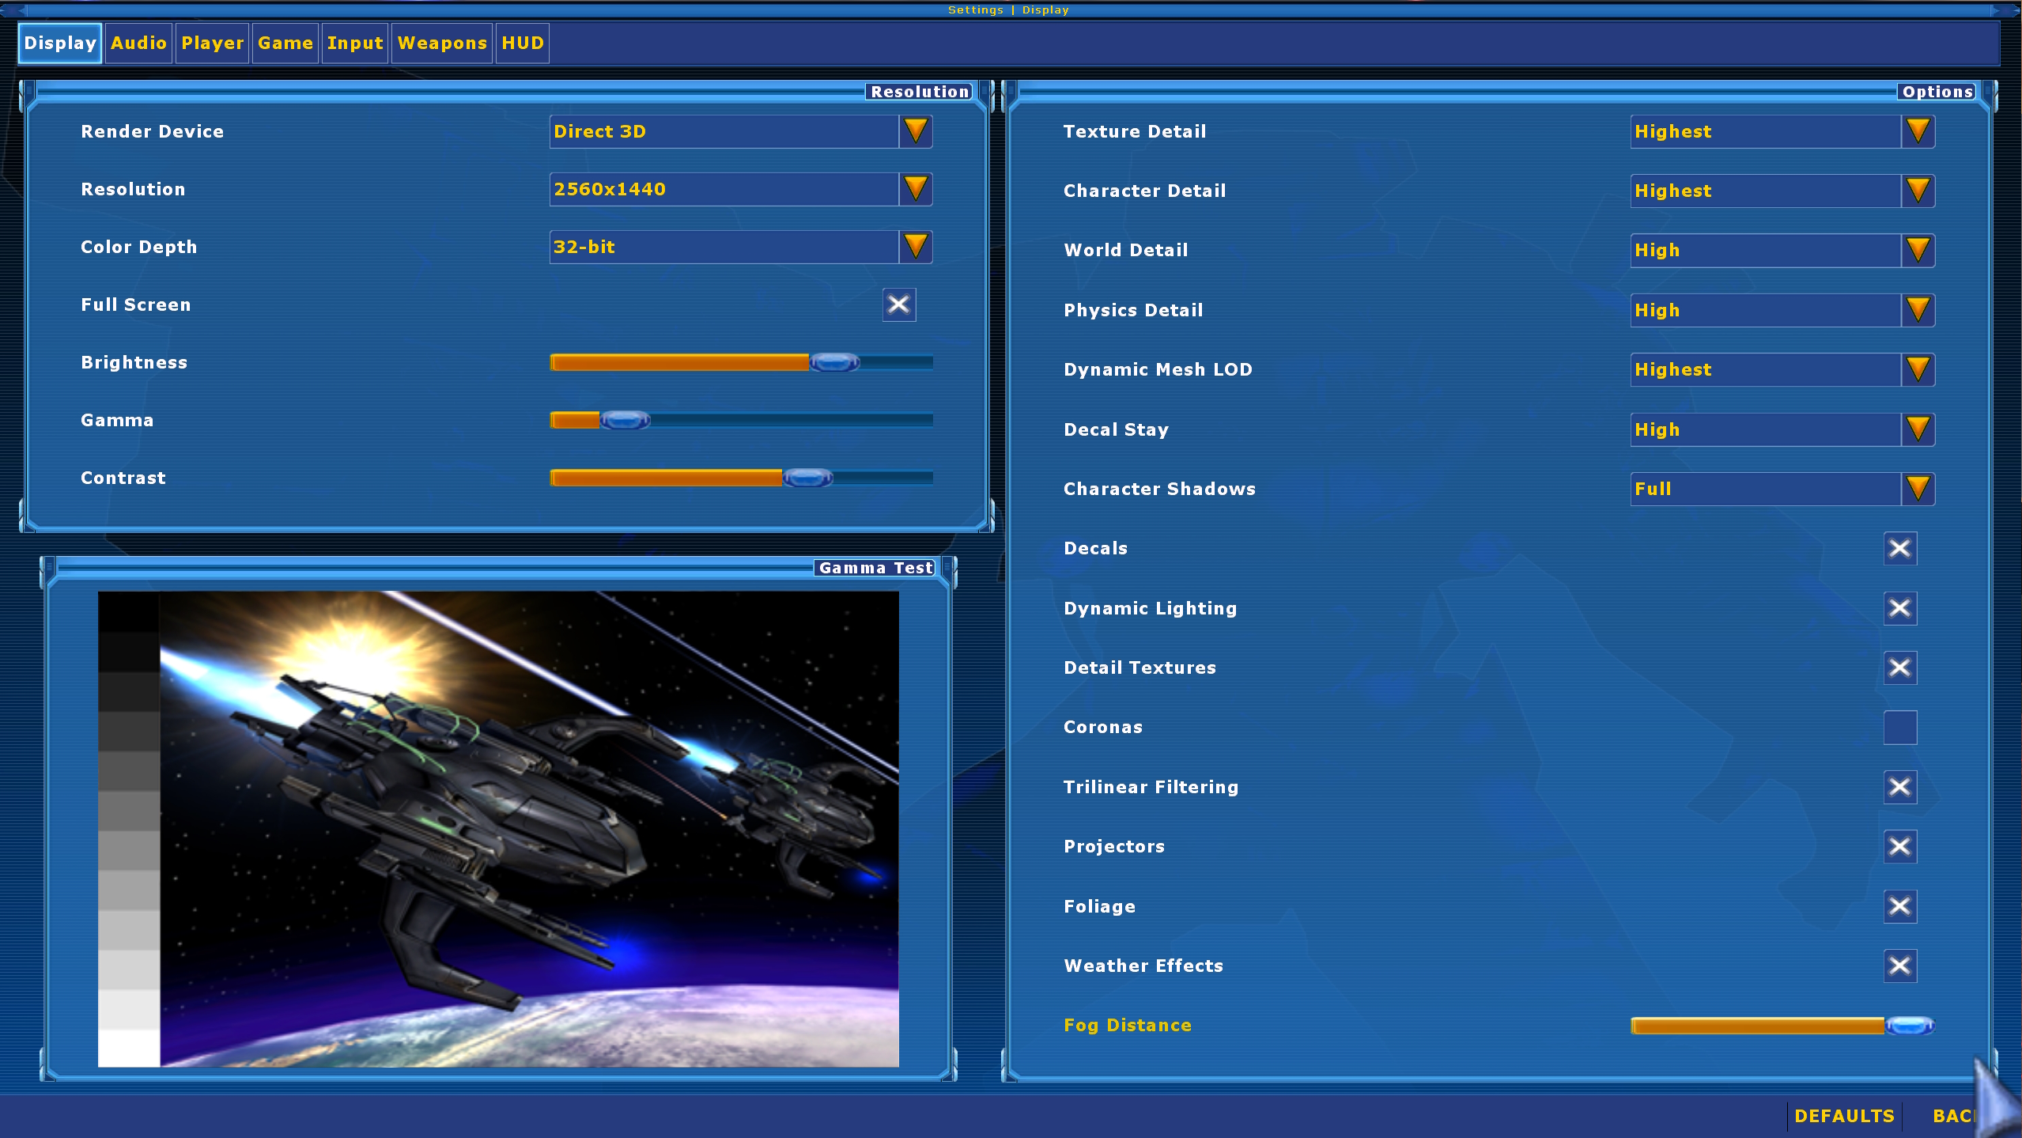Click the DEFAULTS button
The width and height of the screenshot is (2022, 1138).
1844,1116
